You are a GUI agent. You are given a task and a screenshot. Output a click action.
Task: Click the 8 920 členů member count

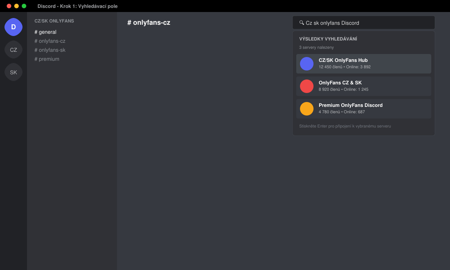[x=329, y=89]
